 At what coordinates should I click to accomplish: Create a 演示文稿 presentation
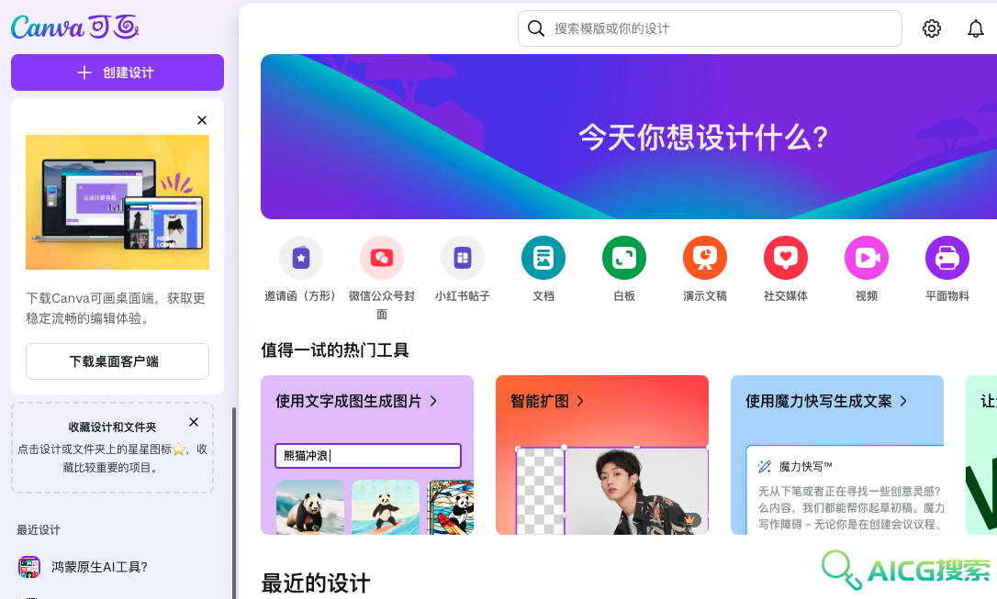[704, 258]
